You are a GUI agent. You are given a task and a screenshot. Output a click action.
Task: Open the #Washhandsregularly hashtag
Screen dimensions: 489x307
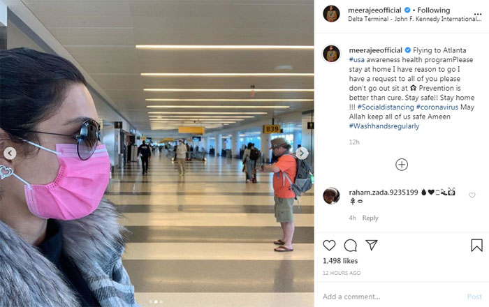click(384, 126)
